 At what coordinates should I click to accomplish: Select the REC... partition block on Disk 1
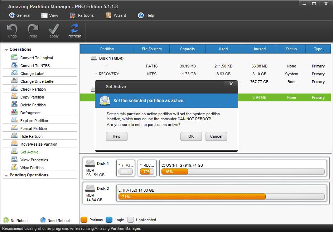coord(147,168)
